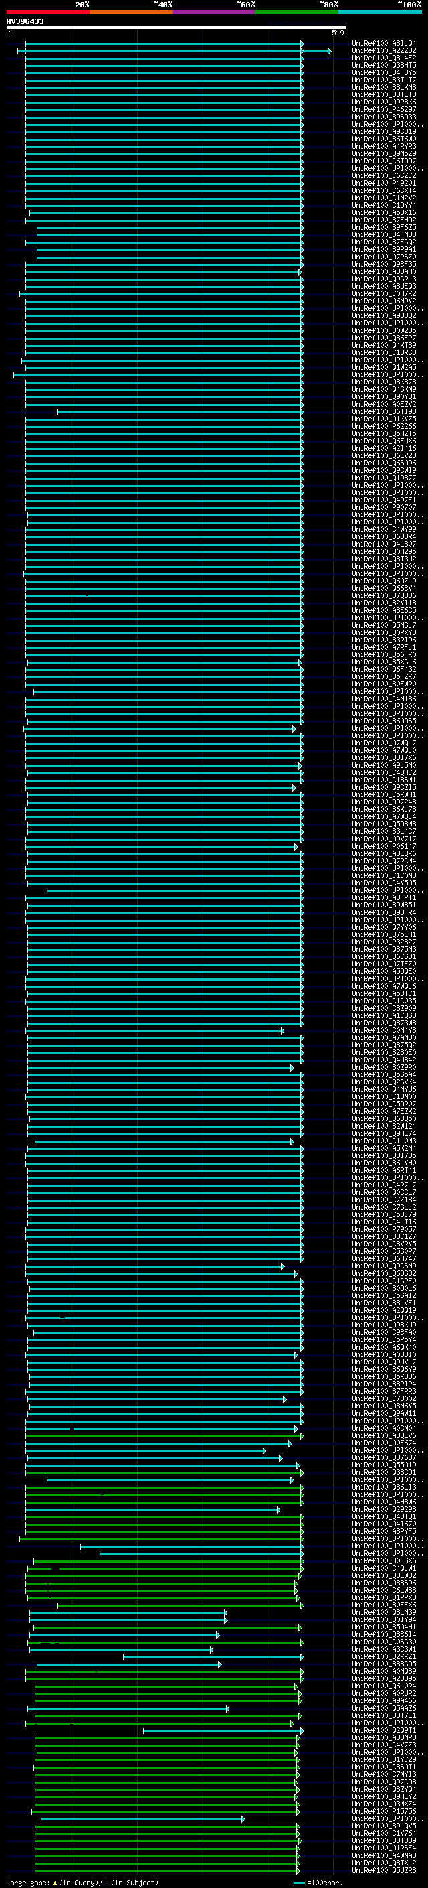Select the UniRef100_Q5UZR8 entry
The image size is (428, 1888).
pos(384,1871)
